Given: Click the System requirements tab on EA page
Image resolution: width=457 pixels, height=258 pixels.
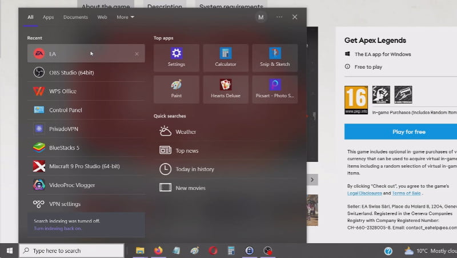Looking at the screenshot, I should pos(231,6).
